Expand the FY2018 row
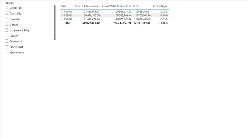This screenshot has height=139, width=248. coord(62,12)
